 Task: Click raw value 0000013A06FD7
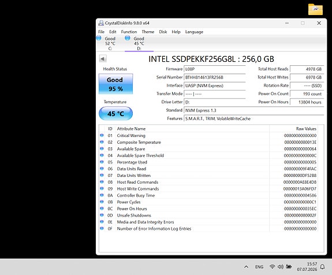click(300, 189)
